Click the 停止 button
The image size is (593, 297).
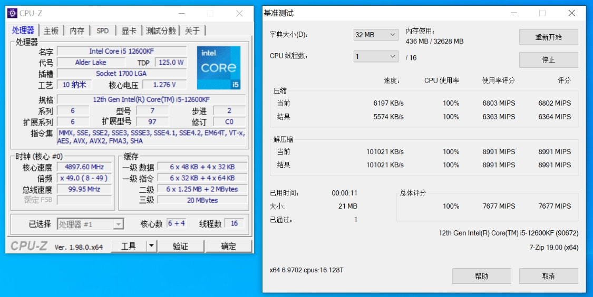(548, 59)
